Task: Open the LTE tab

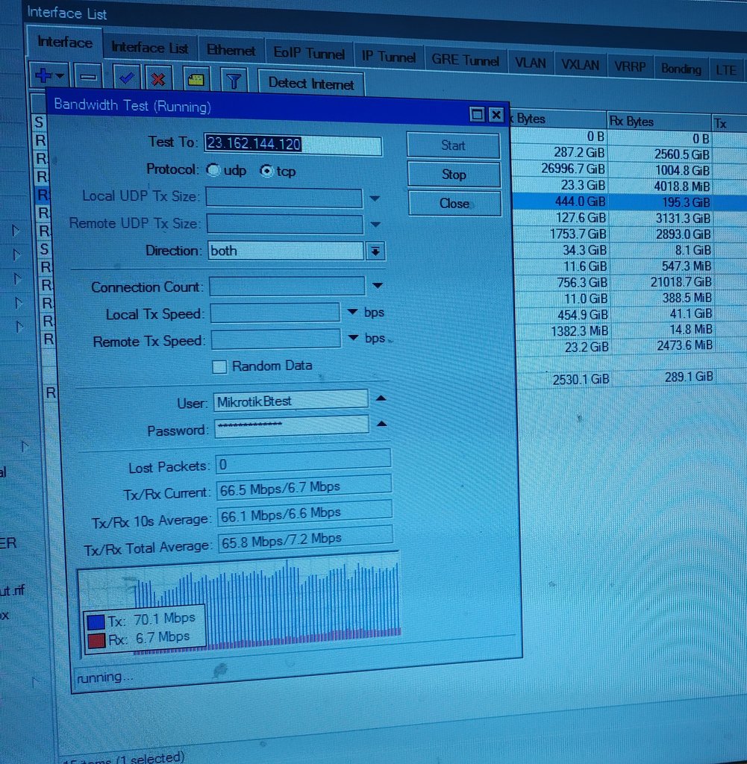Action: coord(725,70)
